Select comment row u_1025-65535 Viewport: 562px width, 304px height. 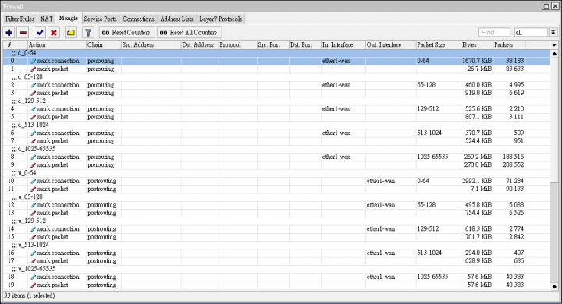[x=276, y=269]
